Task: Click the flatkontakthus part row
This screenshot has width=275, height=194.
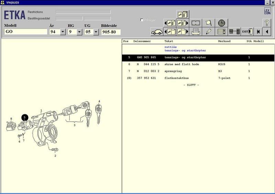Action: 186,78
